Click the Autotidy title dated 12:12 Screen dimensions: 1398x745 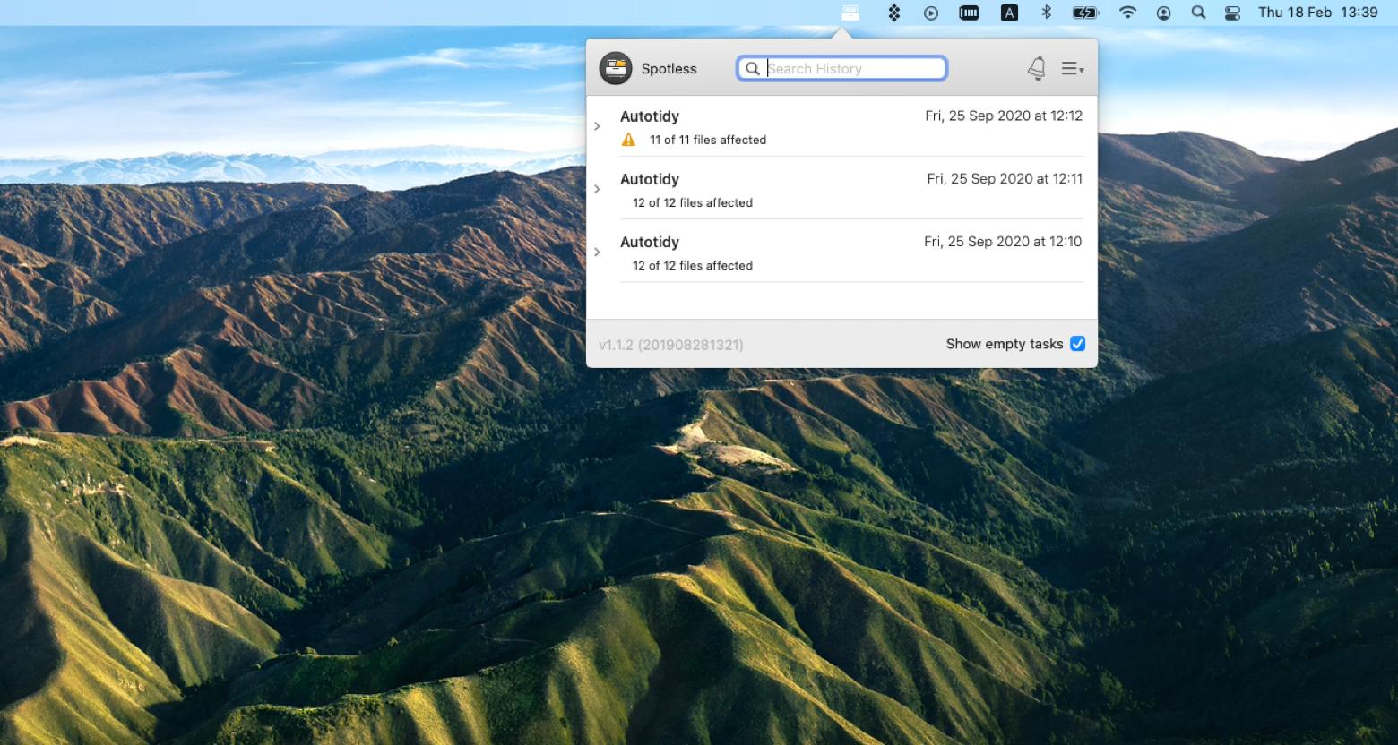tap(650, 116)
